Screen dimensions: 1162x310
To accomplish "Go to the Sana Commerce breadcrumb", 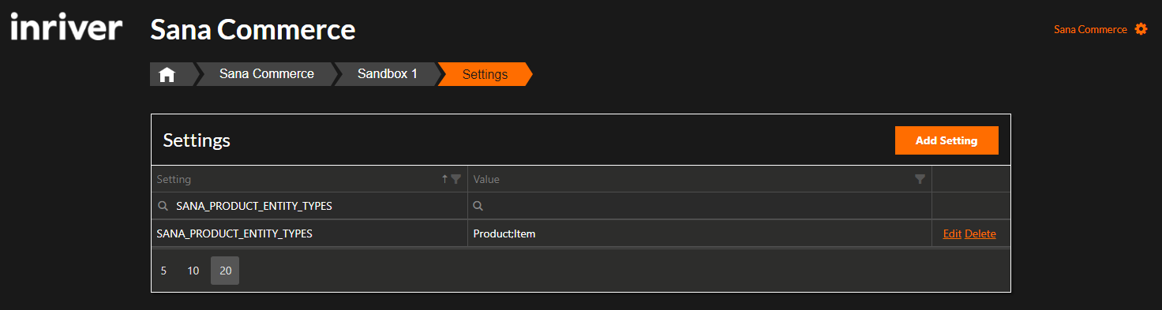I will pyautogui.click(x=266, y=74).
